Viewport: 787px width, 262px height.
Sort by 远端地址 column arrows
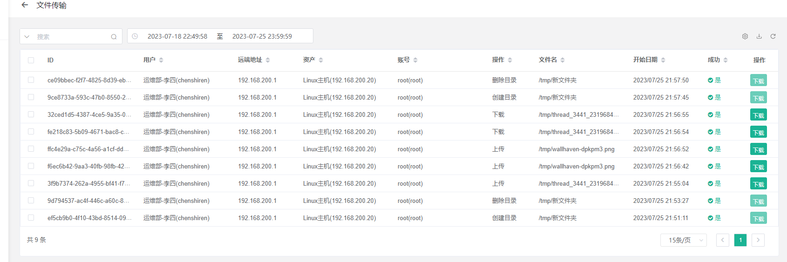pyautogui.click(x=268, y=60)
